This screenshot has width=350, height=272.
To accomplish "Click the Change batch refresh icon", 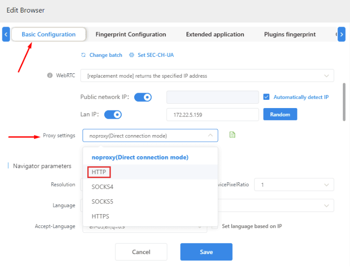I will coord(84,55).
